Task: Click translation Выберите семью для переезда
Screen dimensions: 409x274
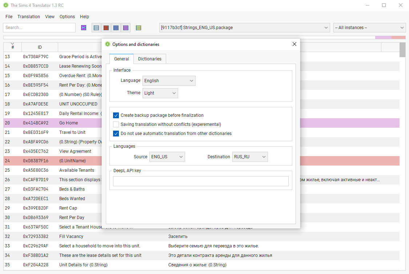Action: (x=213, y=246)
